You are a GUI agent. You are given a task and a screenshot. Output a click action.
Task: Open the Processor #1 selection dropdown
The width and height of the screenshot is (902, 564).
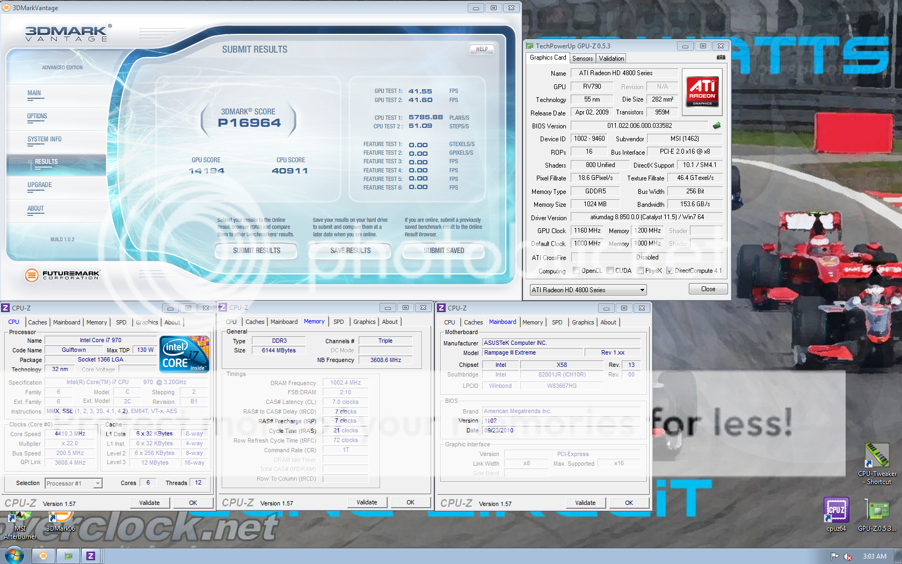click(x=74, y=483)
